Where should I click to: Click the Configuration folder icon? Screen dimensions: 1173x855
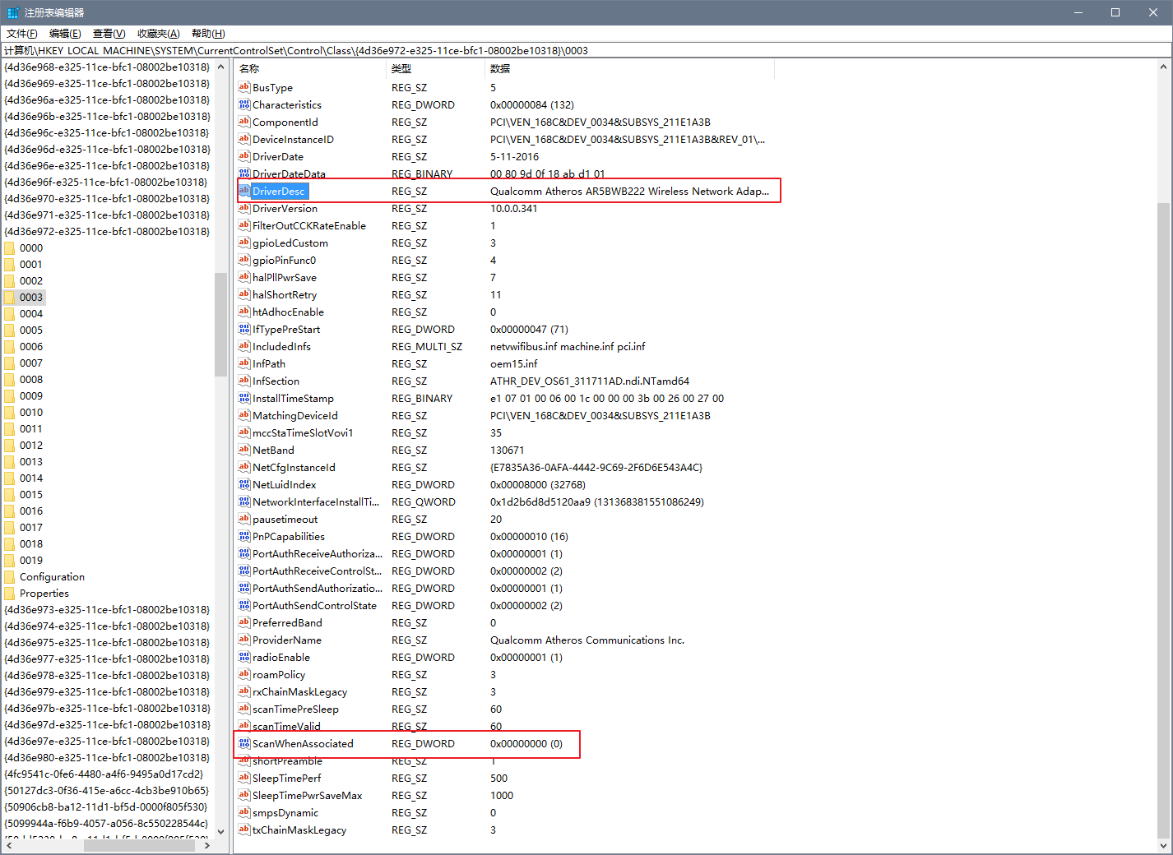[10, 576]
